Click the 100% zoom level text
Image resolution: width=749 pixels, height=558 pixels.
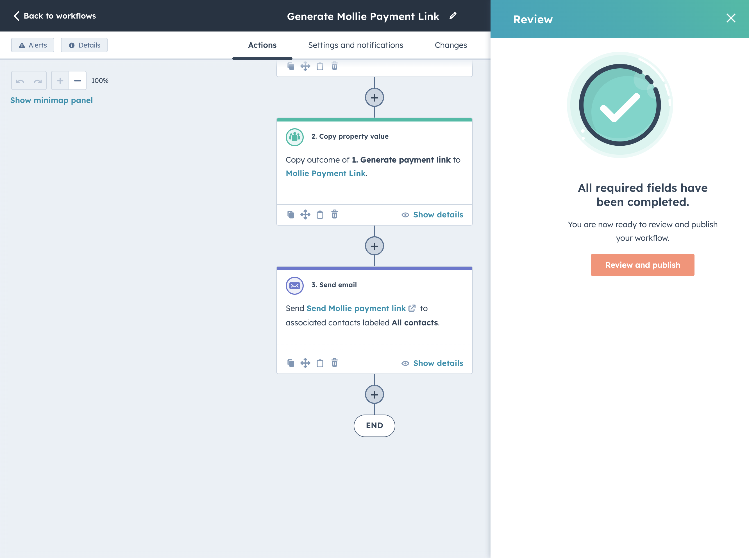point(100,80)
